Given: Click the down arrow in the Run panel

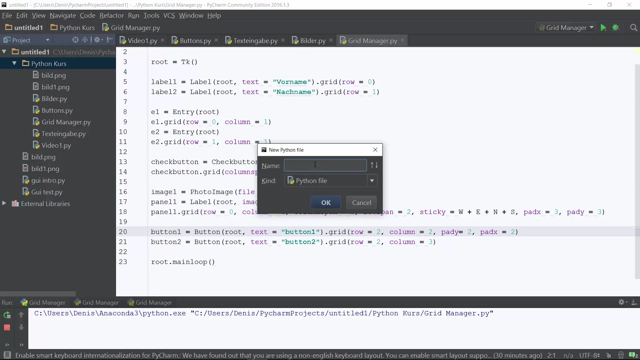Looking at the screenshot, I should 21,327.
